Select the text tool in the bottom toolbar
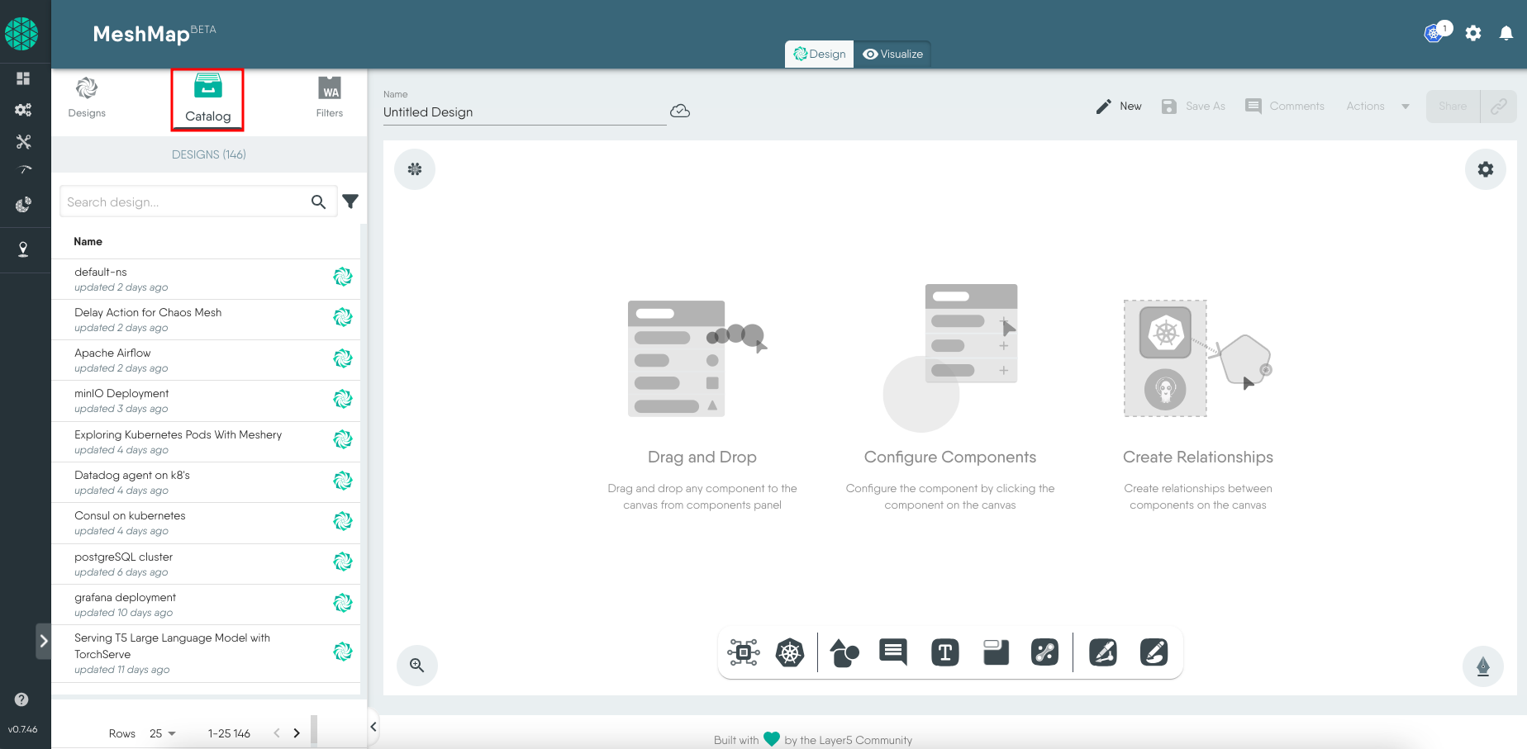Image resolution: width=1527 pixels, height=749 pixels. tap(944, 652)
